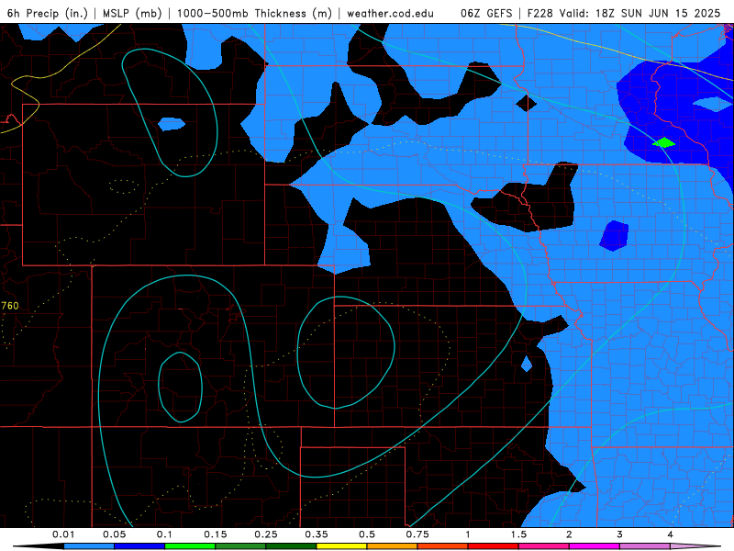Click the orchid 3 inch legend swatch
Image resolution: width=734 pixels, height=551 pixels.
click(645, 546)
